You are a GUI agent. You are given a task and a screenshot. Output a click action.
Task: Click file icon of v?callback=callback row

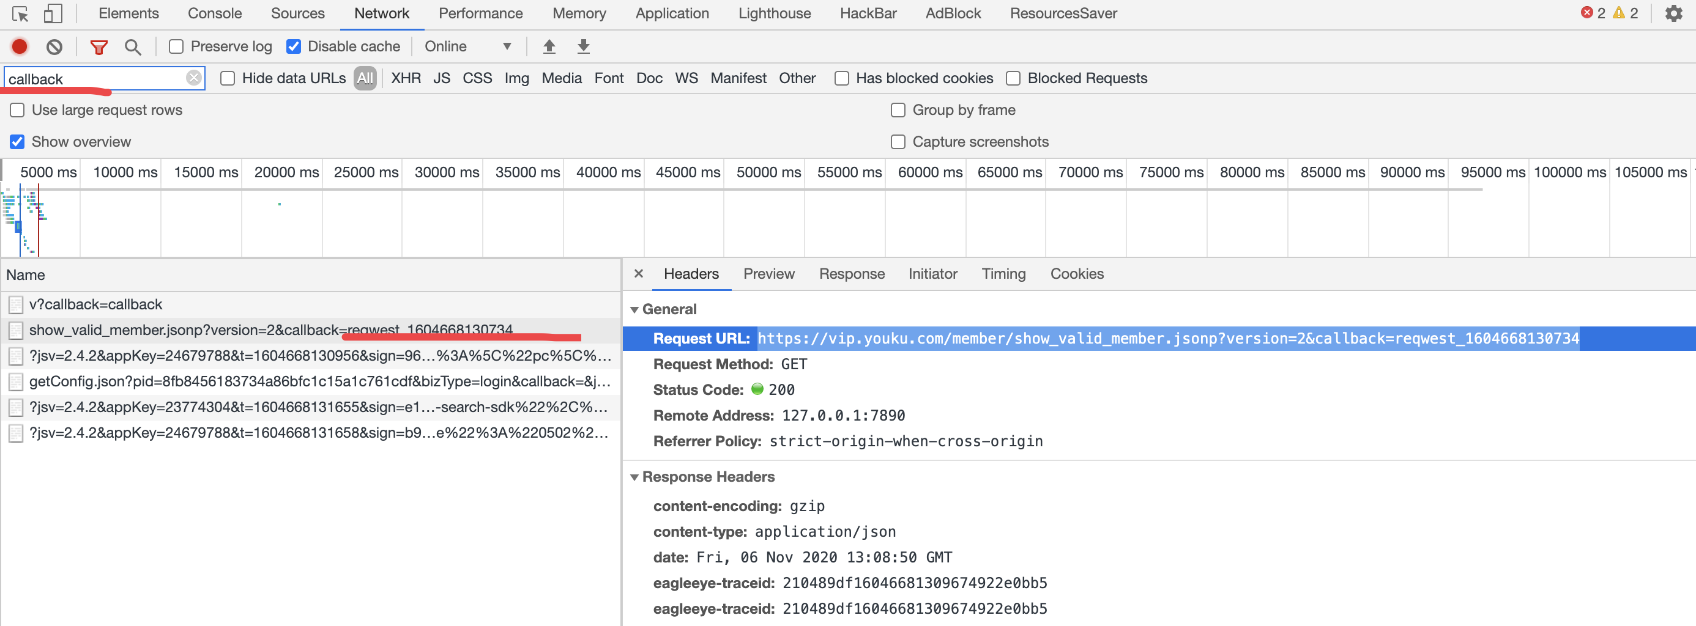(16, 304)
